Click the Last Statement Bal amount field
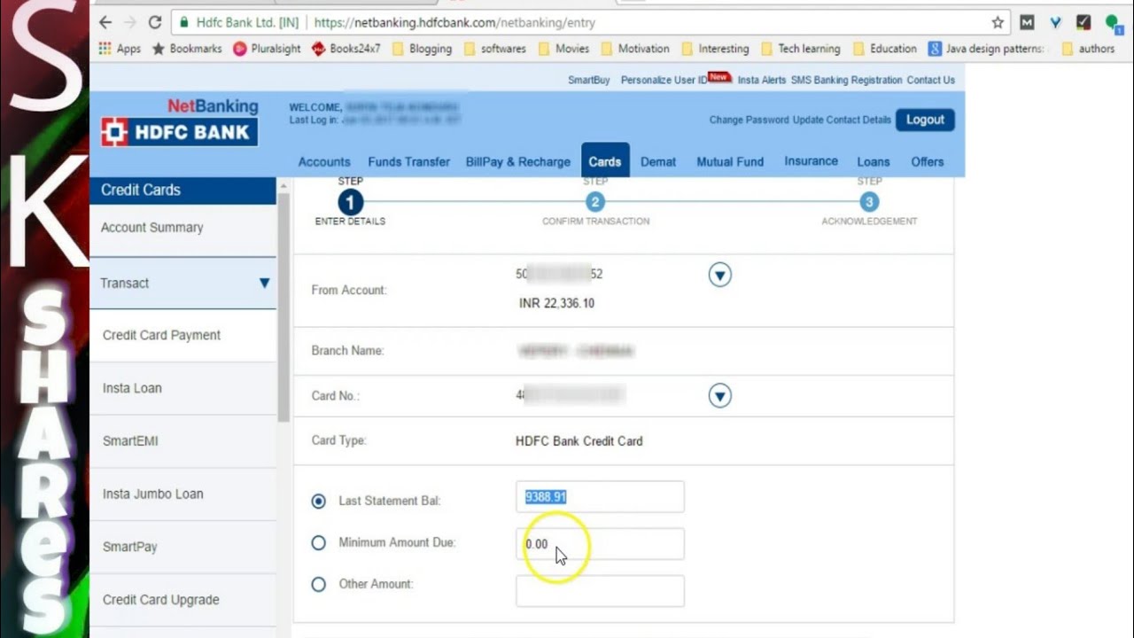The width and height of the screenshot is (1134, 638). [x=600, y=497]
